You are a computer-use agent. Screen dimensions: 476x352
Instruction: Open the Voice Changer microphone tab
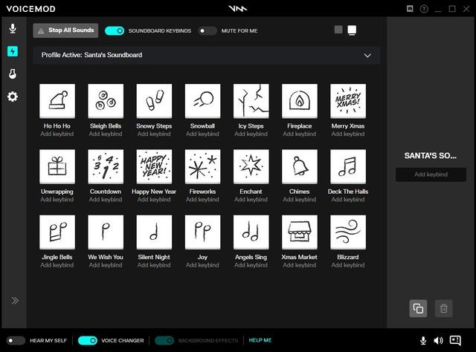pos(13,29)
